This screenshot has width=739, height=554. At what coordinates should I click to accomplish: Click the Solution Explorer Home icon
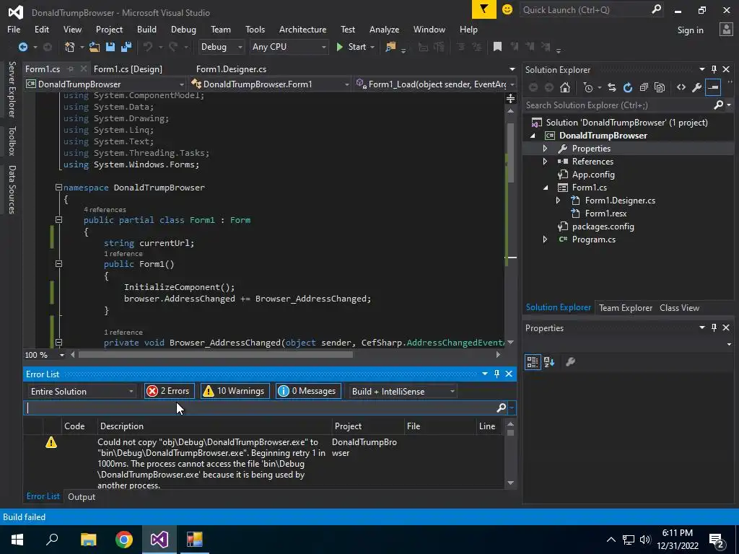click(x=564, y=87)
